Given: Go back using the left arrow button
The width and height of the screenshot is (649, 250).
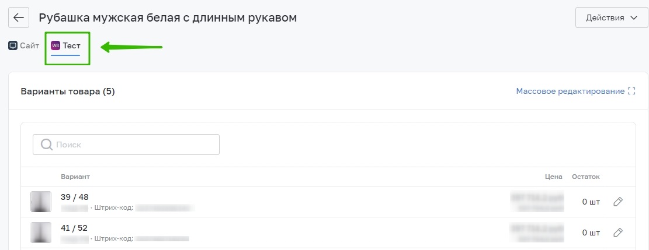Looking at the screenshot, I should 19,17.
